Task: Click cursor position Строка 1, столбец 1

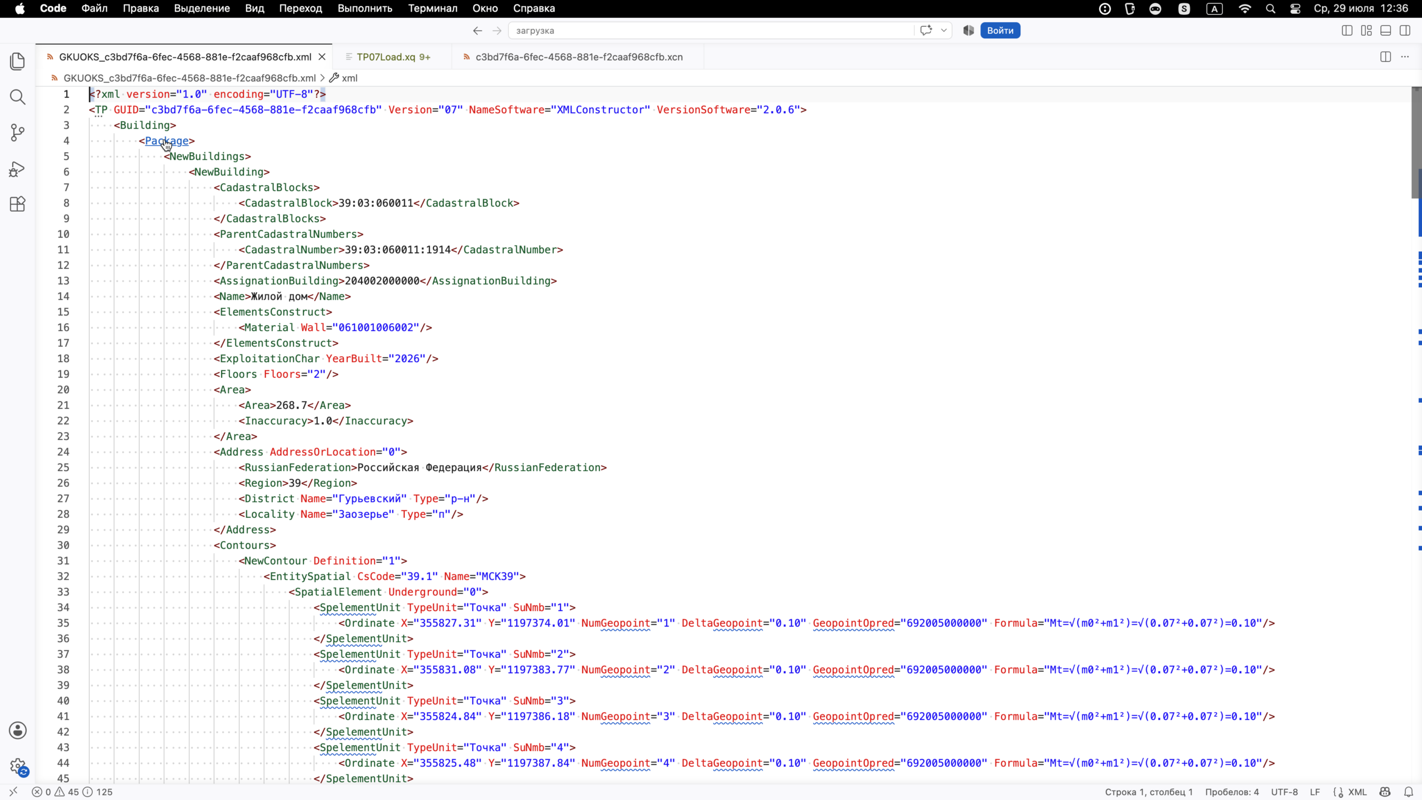Action: (1149, 792)
